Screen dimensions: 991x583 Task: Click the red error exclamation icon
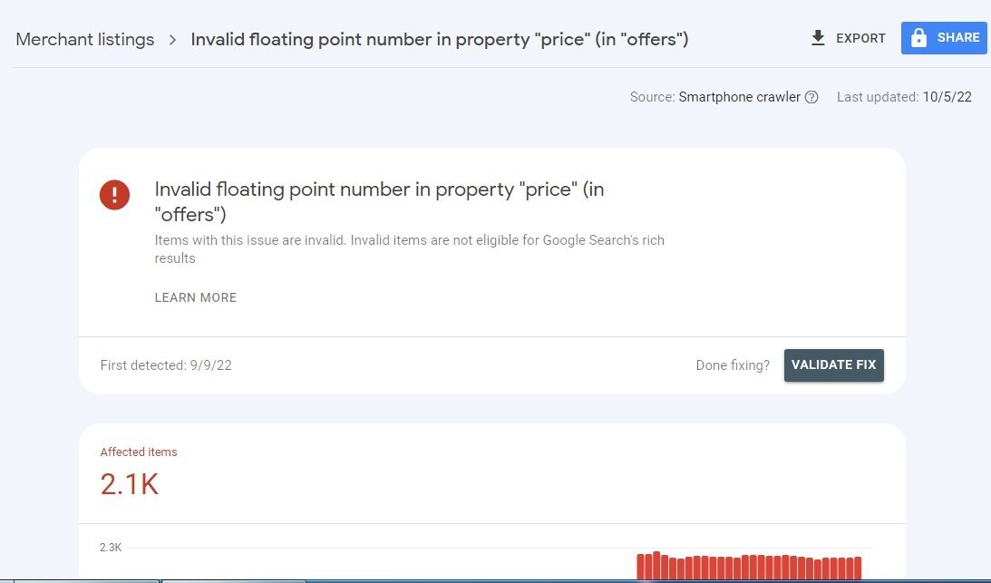pyautogui.click(x=115, y=195)
